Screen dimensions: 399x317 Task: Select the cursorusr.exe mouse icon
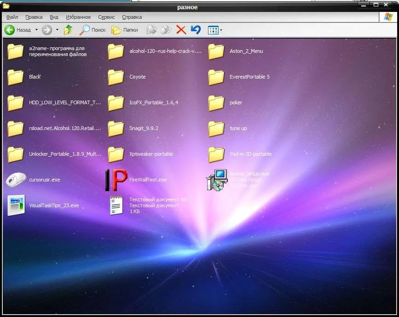coord(16,180)
